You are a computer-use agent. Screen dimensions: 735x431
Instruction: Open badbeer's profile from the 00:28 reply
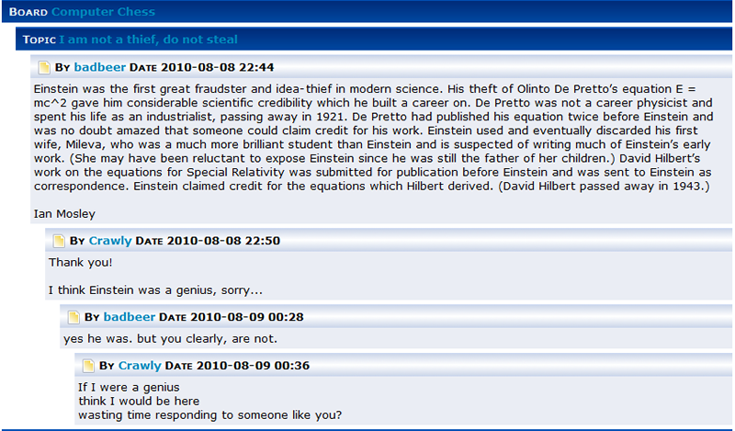[x=130, y=317]
